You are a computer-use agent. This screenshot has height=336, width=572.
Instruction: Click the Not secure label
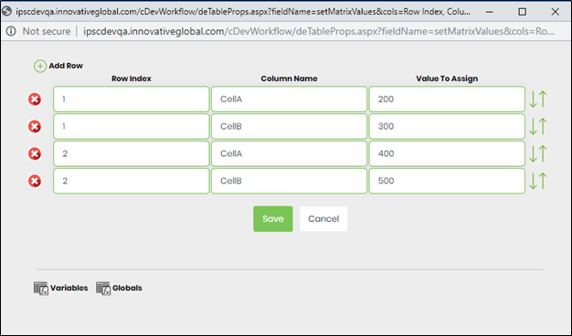[47, 31]
